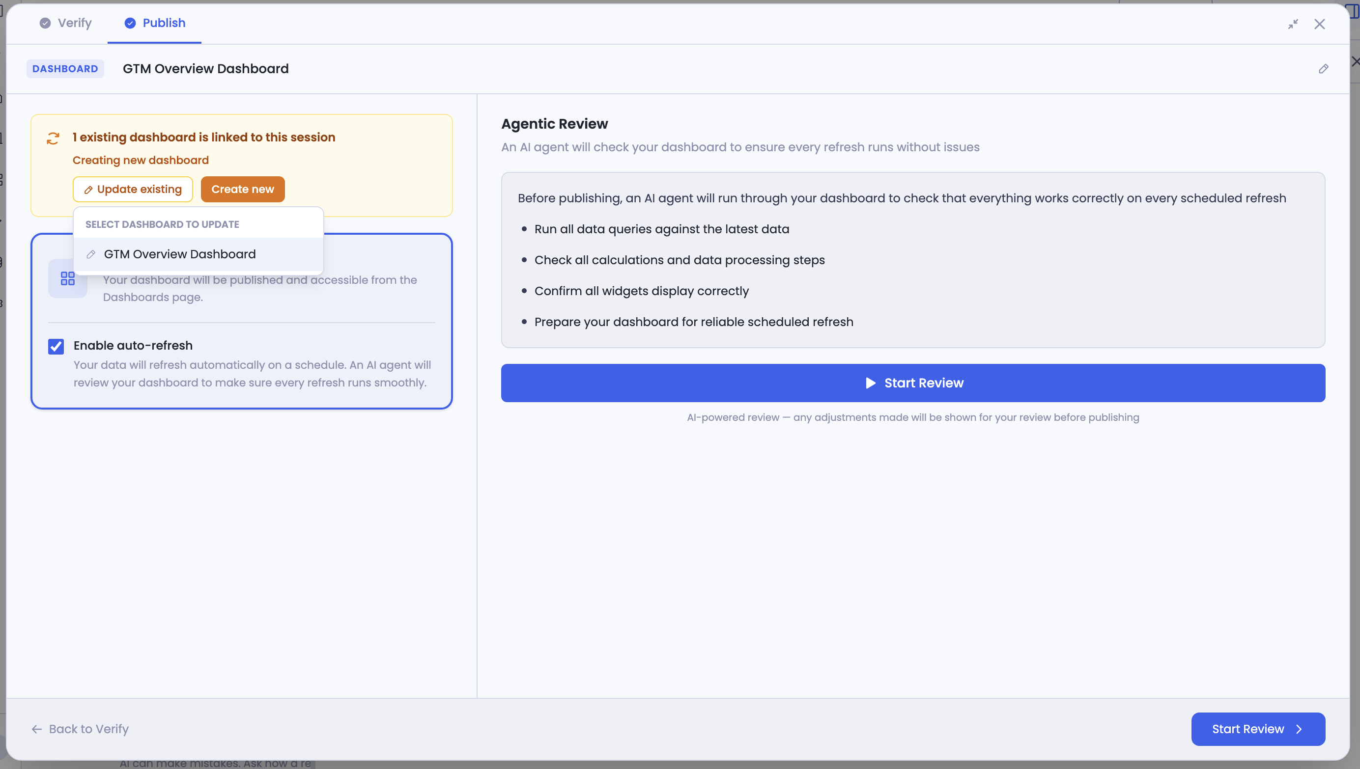Click the pencil icon to rename dashboard title
1360x769 pixels.
click(1324, 69)
